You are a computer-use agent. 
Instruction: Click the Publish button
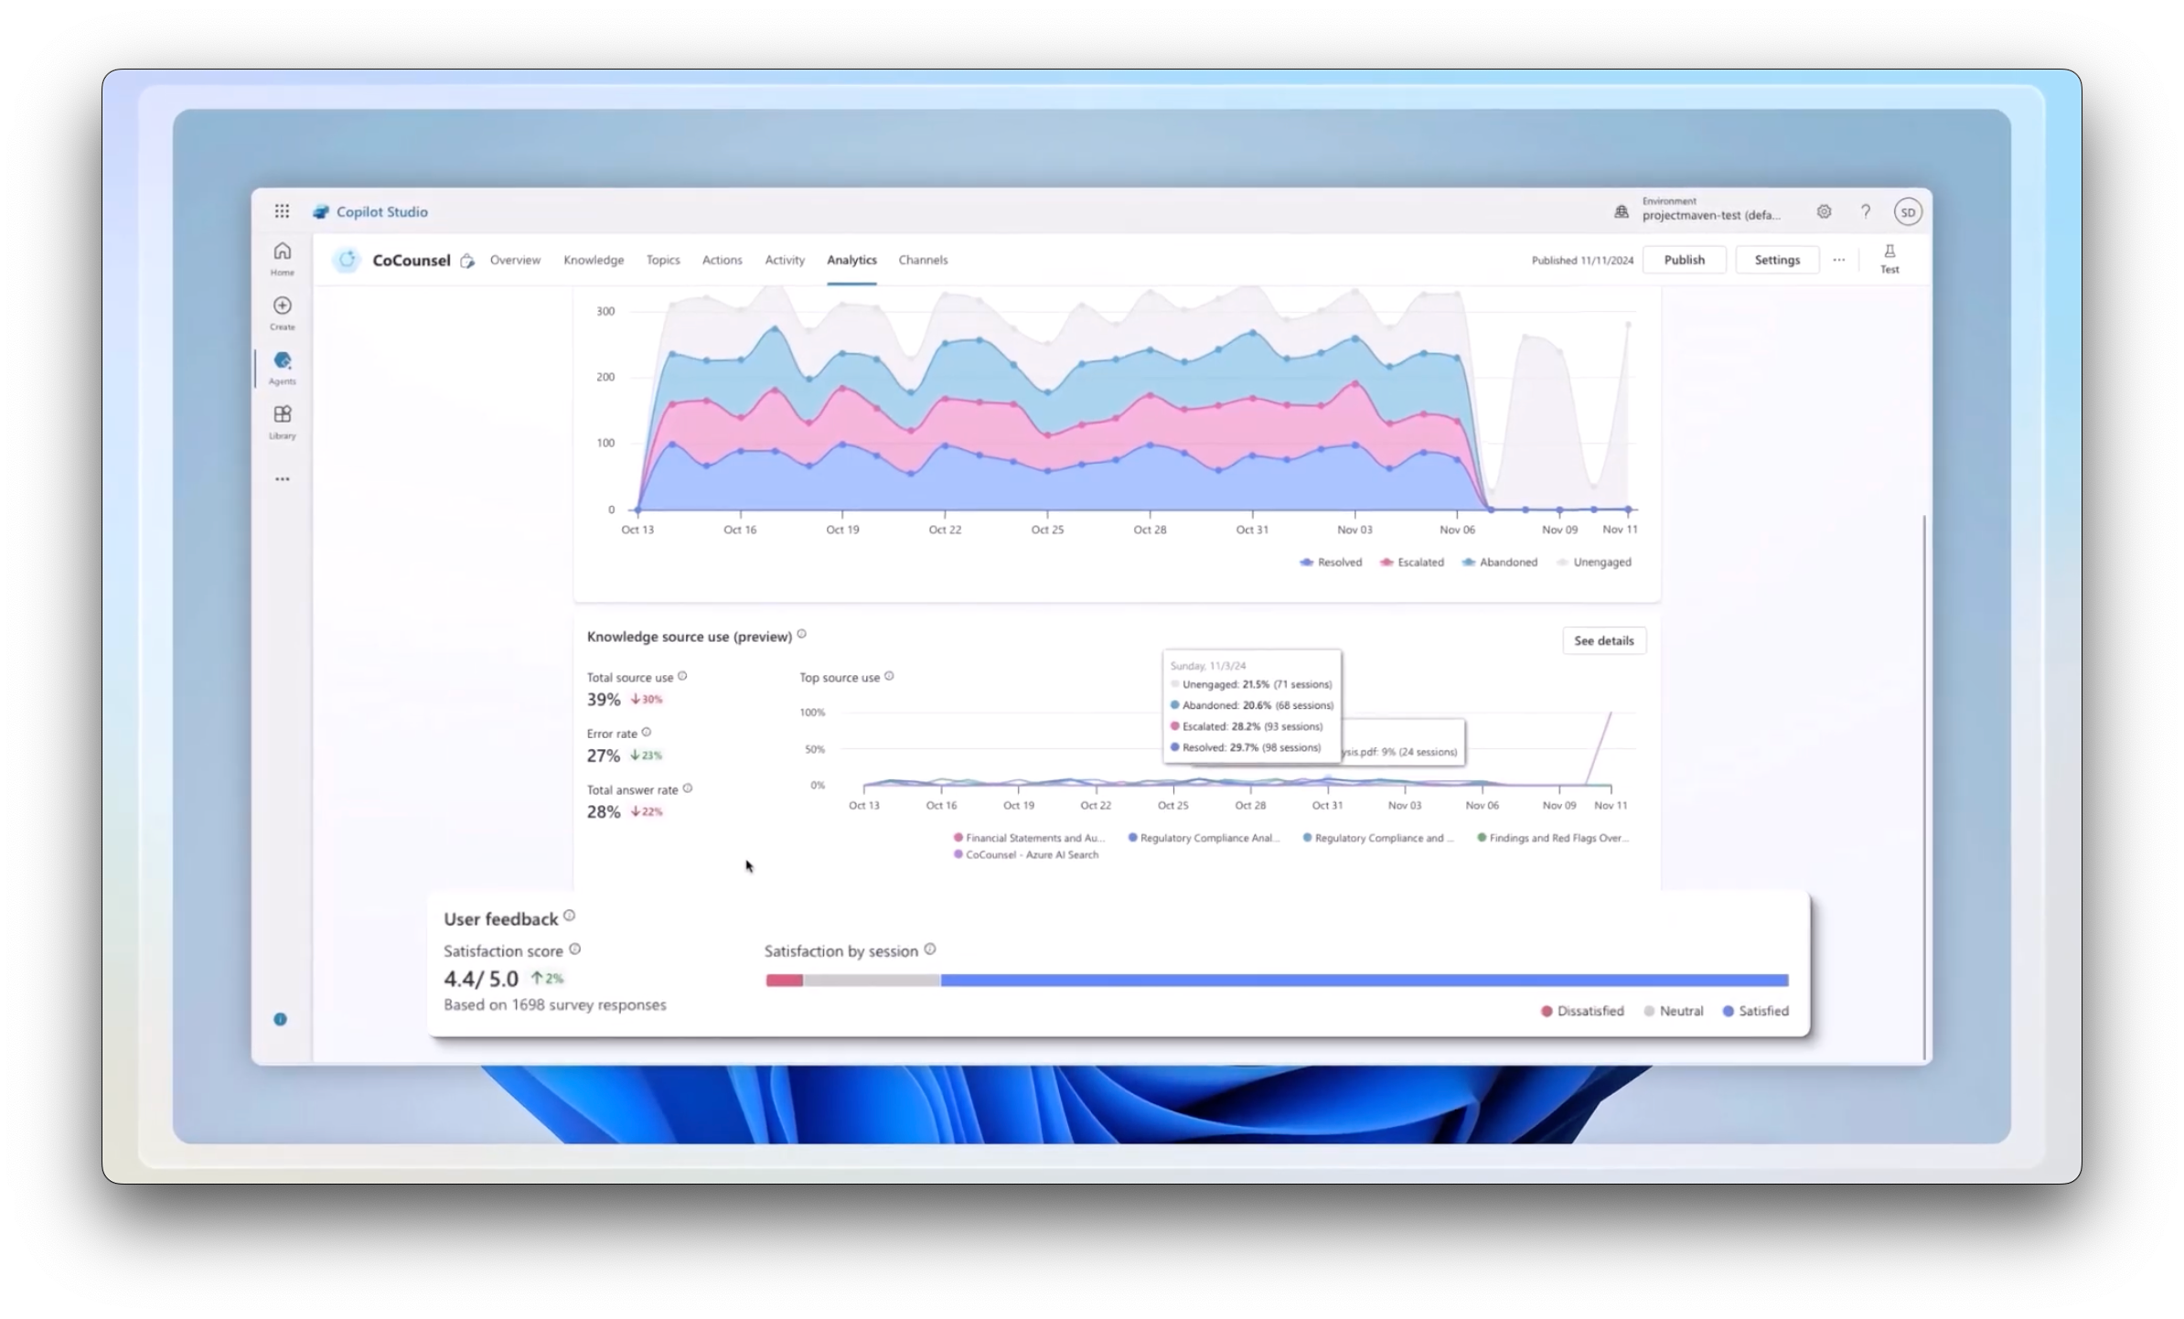1684,260
